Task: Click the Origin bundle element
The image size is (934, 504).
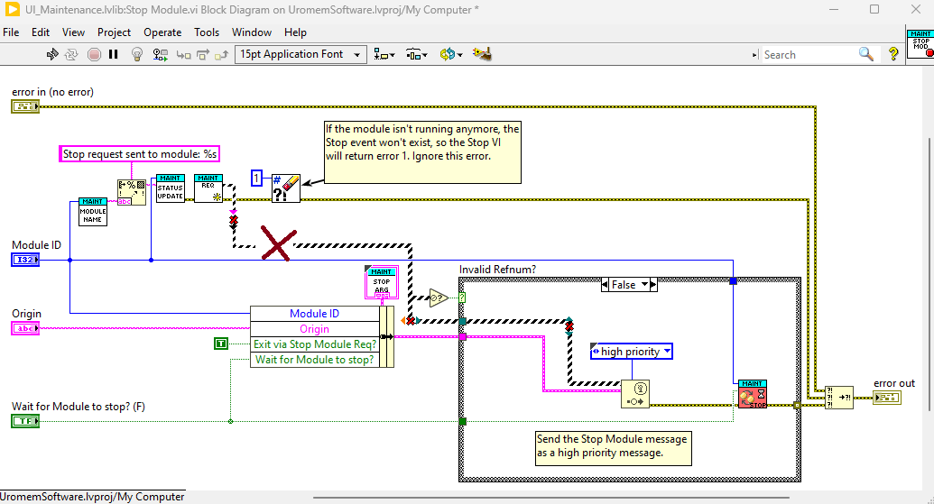Action: click(315, 329)
